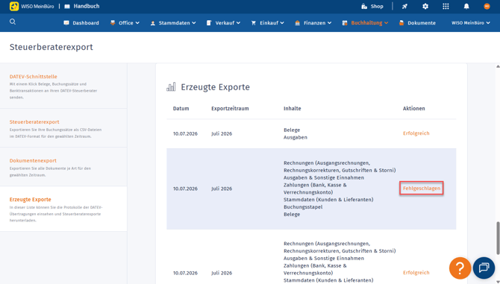The image size is (500, 284).
Task: Open settings gear icon
Action: tap(425, 7)
